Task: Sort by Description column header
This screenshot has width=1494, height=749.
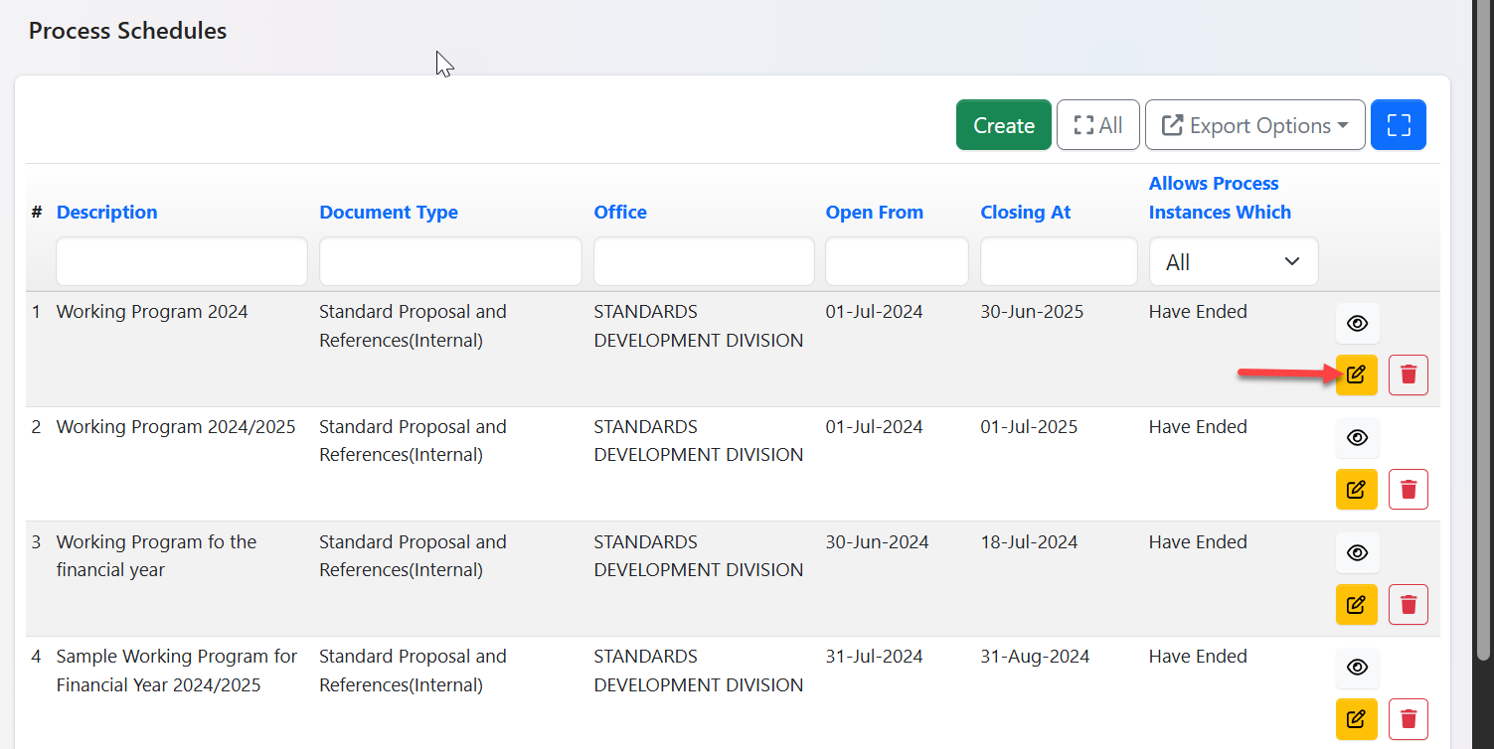Action: point(106,212)
